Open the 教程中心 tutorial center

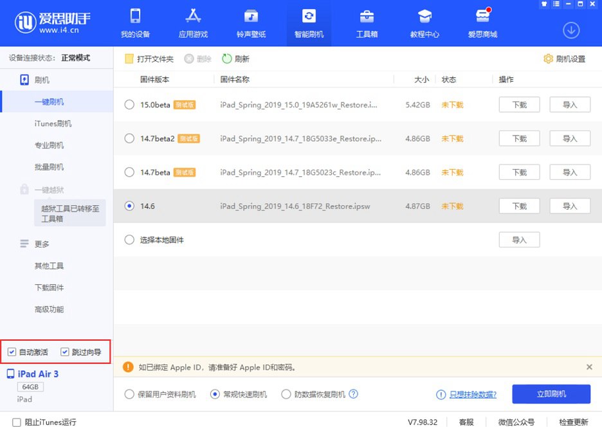[x=424, y=22]
